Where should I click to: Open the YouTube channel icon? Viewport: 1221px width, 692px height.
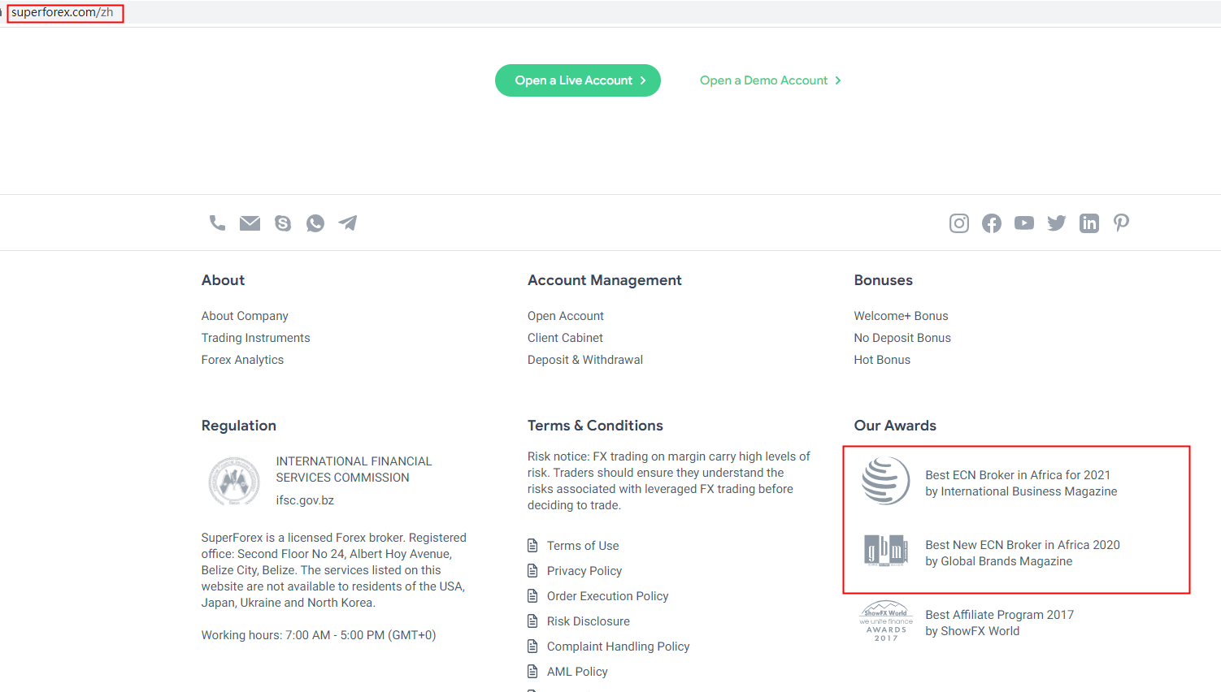click(1024, 223)
